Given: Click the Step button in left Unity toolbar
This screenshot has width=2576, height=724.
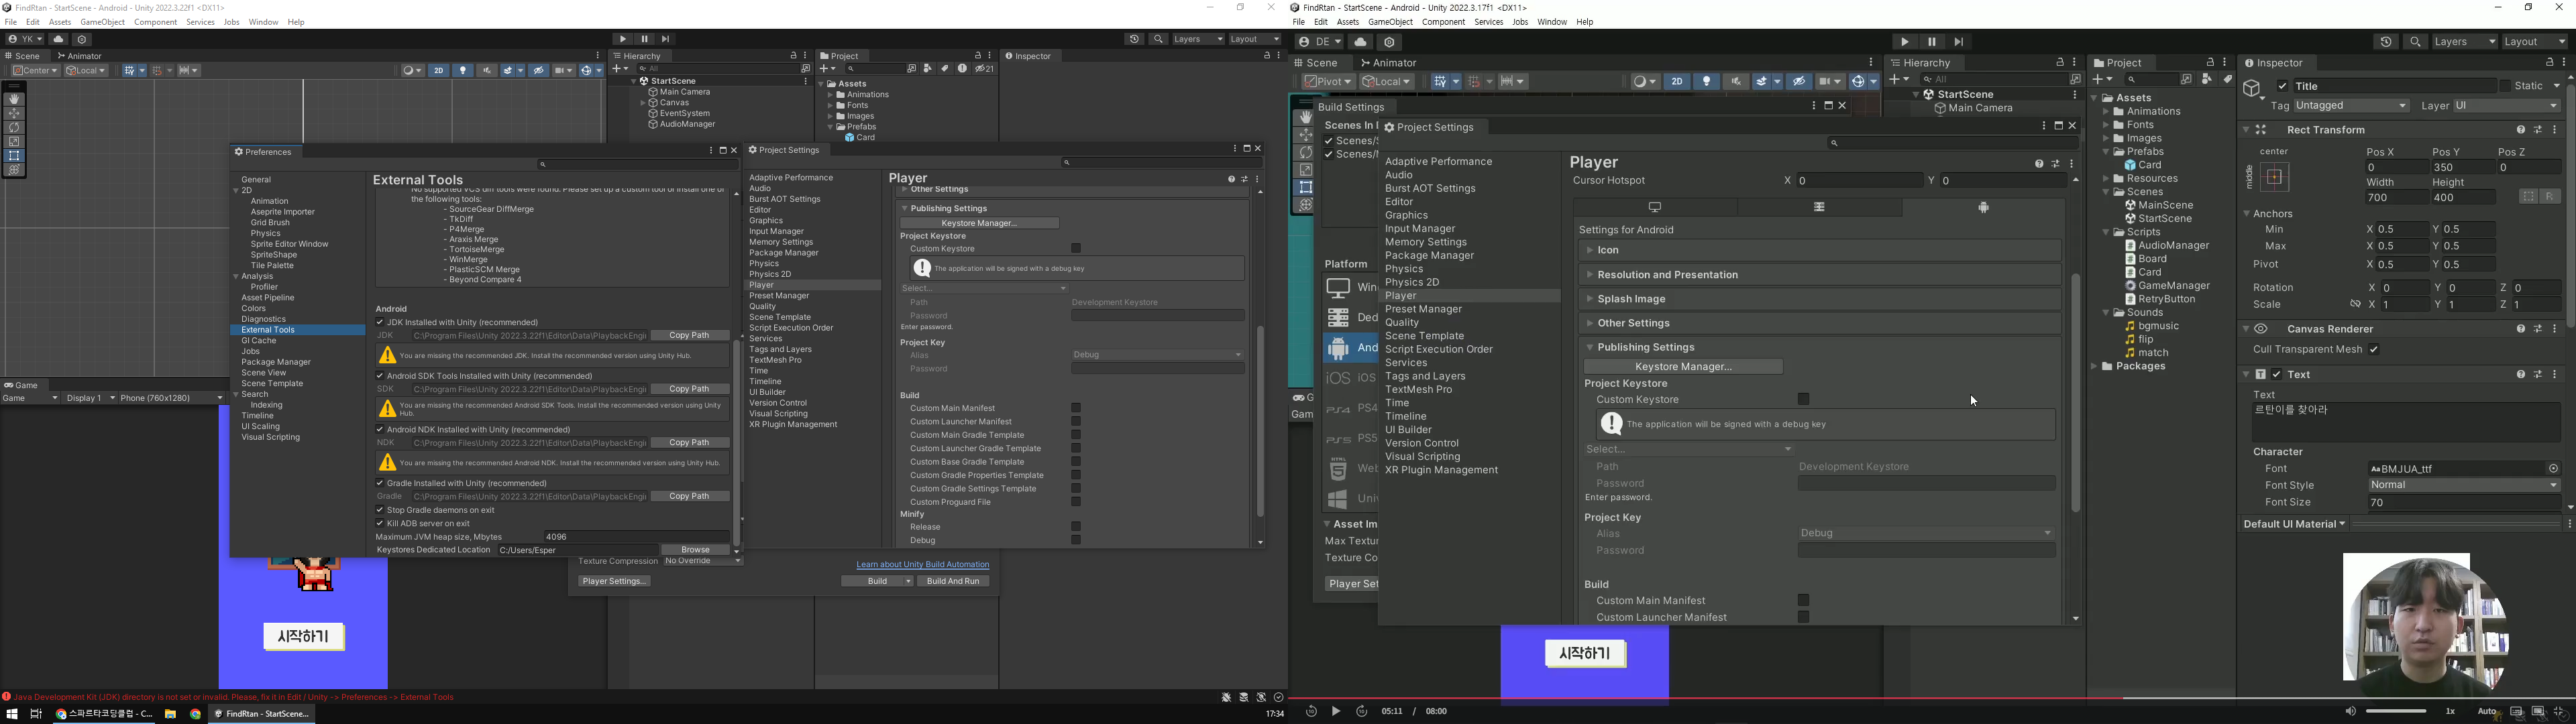Looking at the screenshot, I should click(666, 39).
